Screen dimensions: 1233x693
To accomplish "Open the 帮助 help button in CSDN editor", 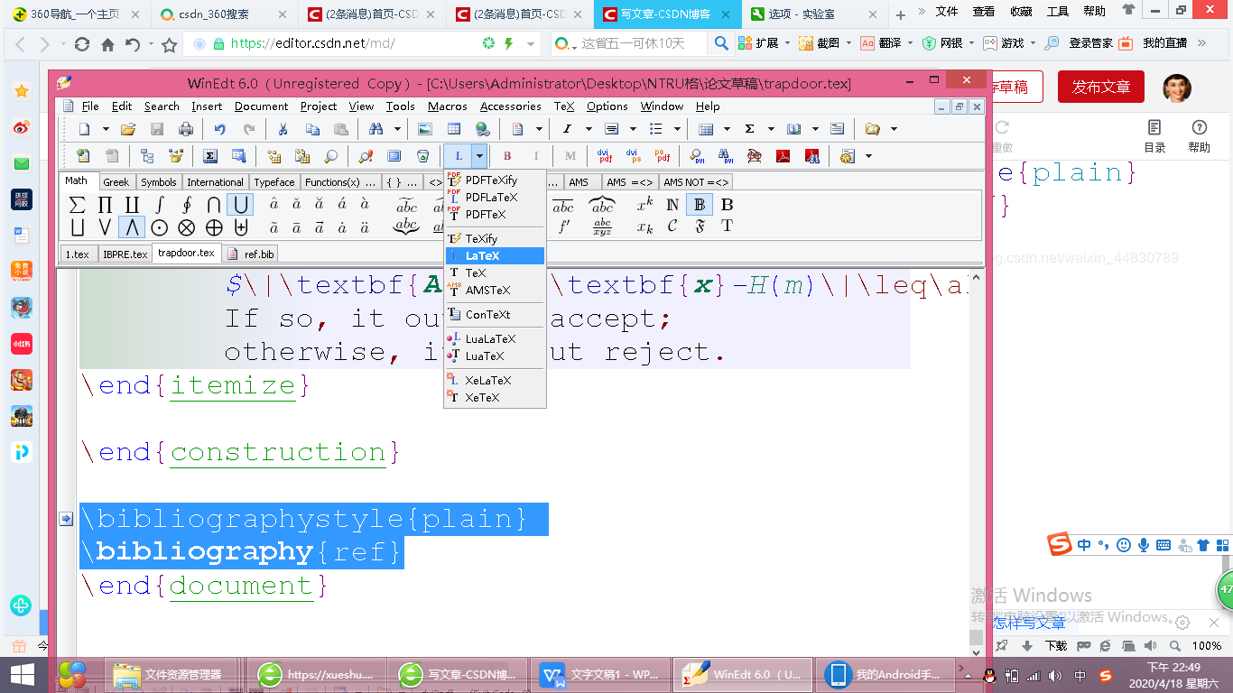I will [x=1200, y=137].
